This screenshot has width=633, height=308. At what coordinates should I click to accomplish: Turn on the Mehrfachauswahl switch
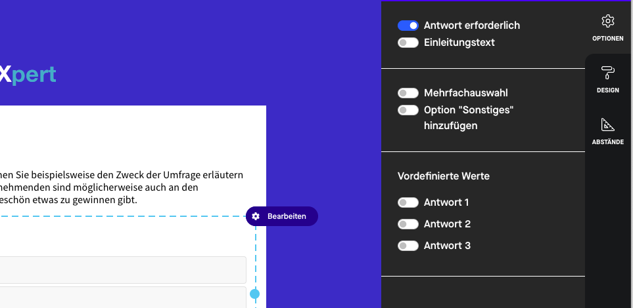click(x=408, y=93)
